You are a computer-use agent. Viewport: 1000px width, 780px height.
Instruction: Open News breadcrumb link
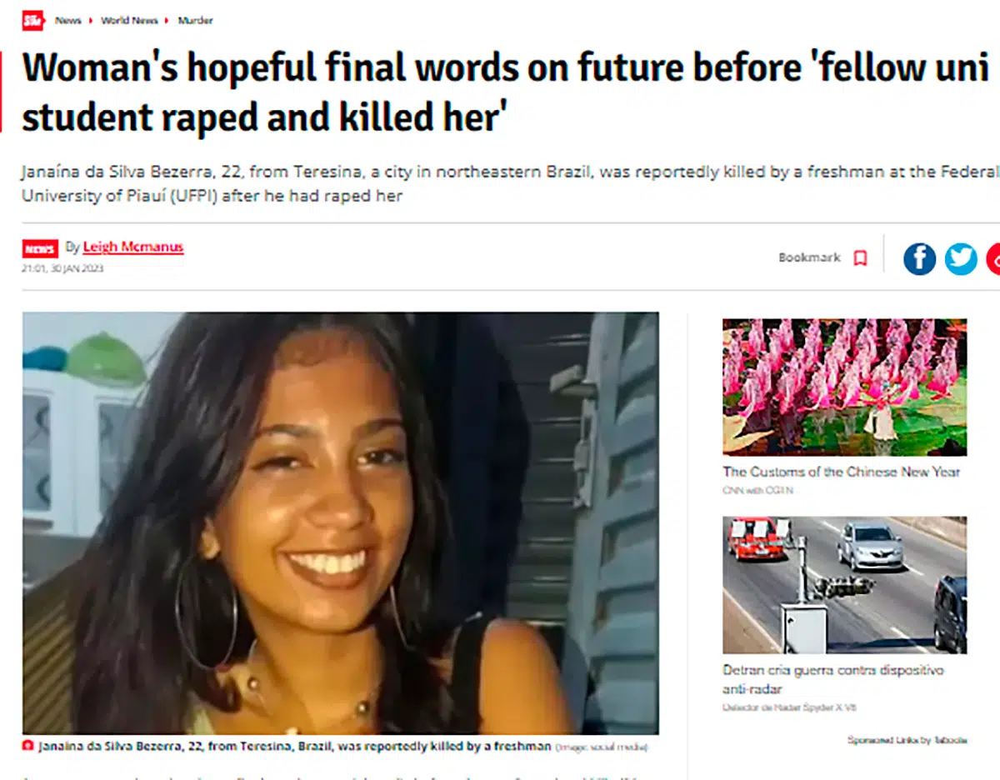click(x=68, y=20)
